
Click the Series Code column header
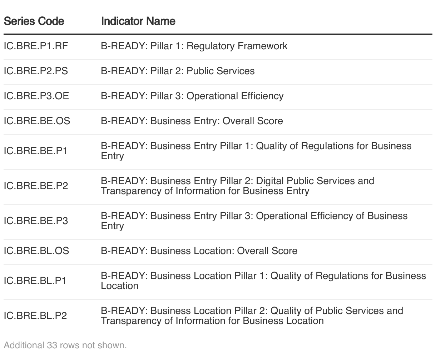pyautogui.click(x=34, y=21)
